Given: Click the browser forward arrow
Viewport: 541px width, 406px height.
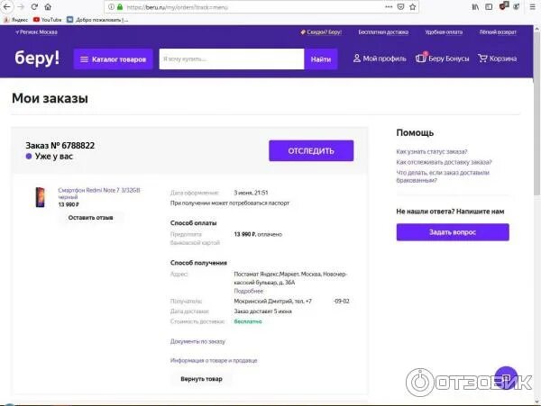Looking at the screenshot, I should tap(21, 6).
